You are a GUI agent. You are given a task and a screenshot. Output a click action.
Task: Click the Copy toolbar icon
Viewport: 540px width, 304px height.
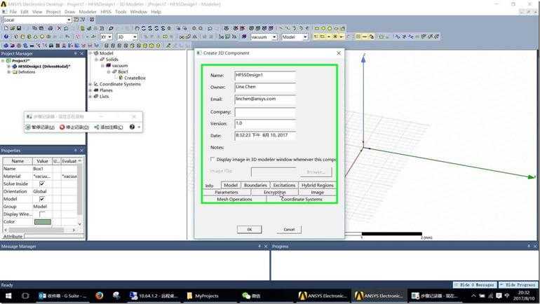pyautogui.click(x=35, y=28)
